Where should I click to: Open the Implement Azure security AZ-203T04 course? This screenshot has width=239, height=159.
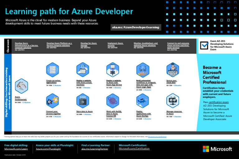click(115, 46)
